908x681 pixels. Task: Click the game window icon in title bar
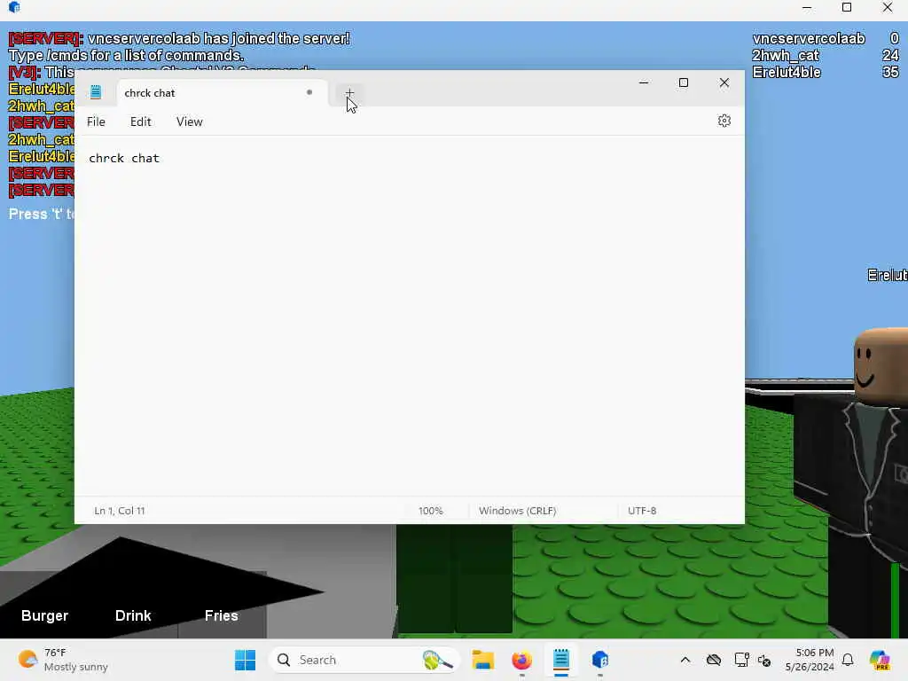pos(14,7)
